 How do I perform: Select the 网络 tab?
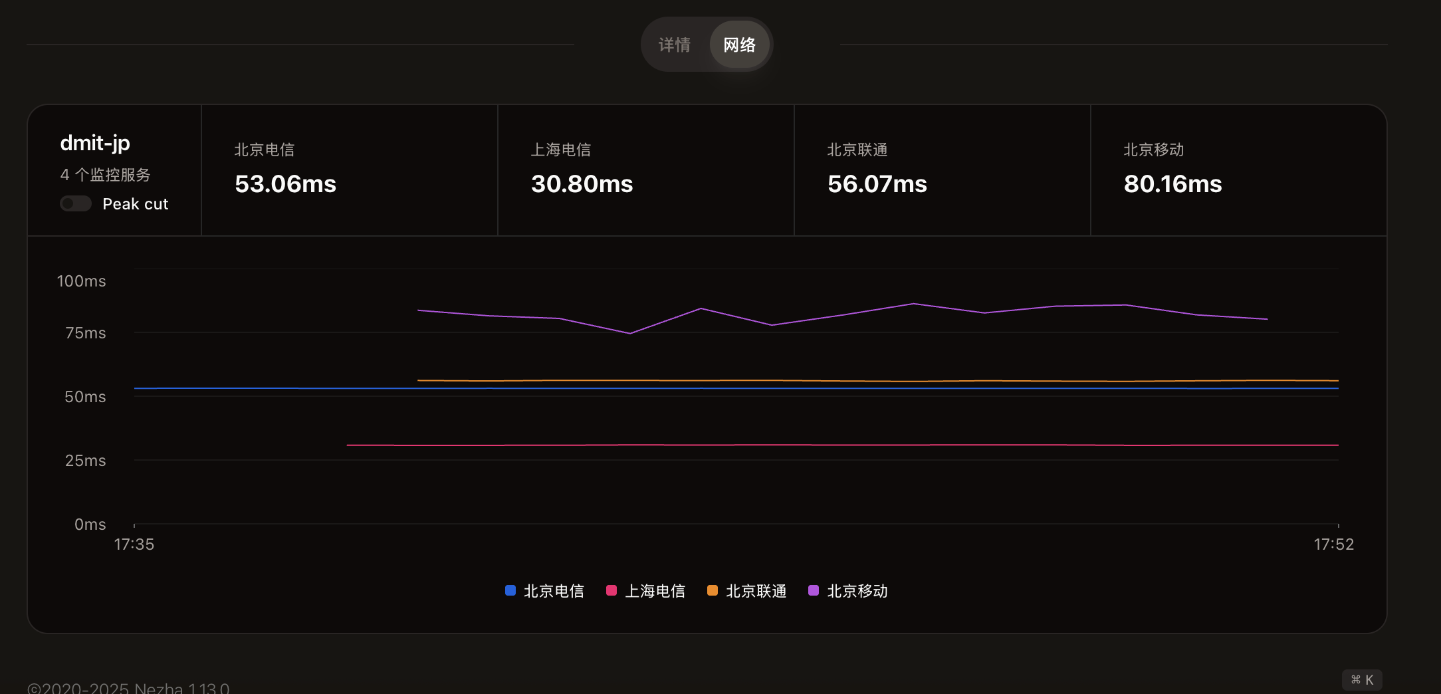(x=739, y=45)
